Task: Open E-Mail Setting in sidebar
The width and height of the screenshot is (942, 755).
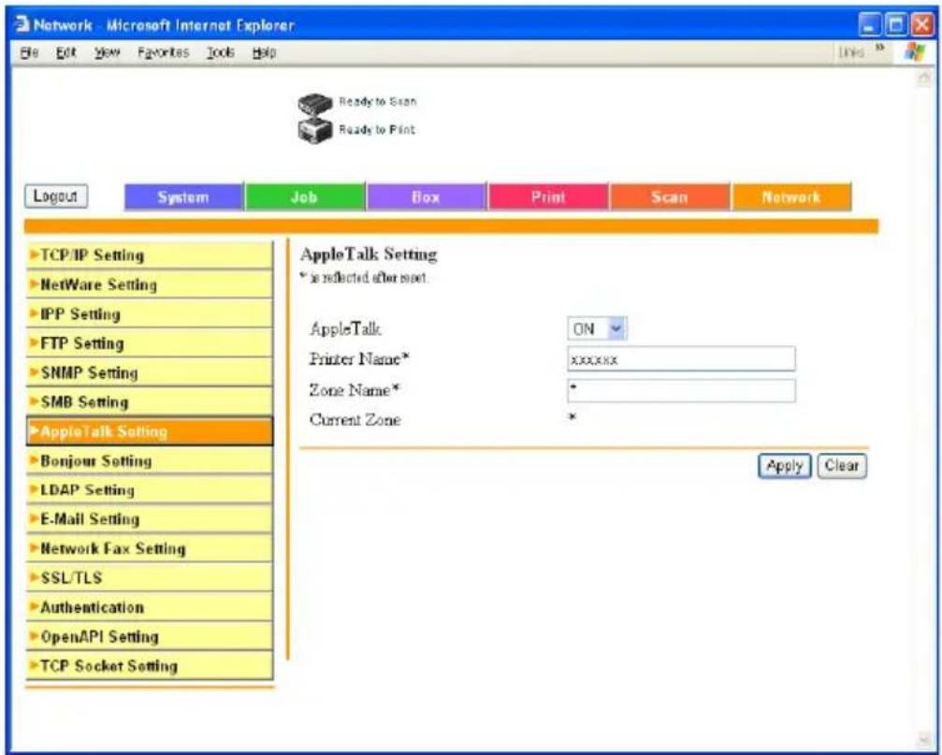Action: pos(150,519)
